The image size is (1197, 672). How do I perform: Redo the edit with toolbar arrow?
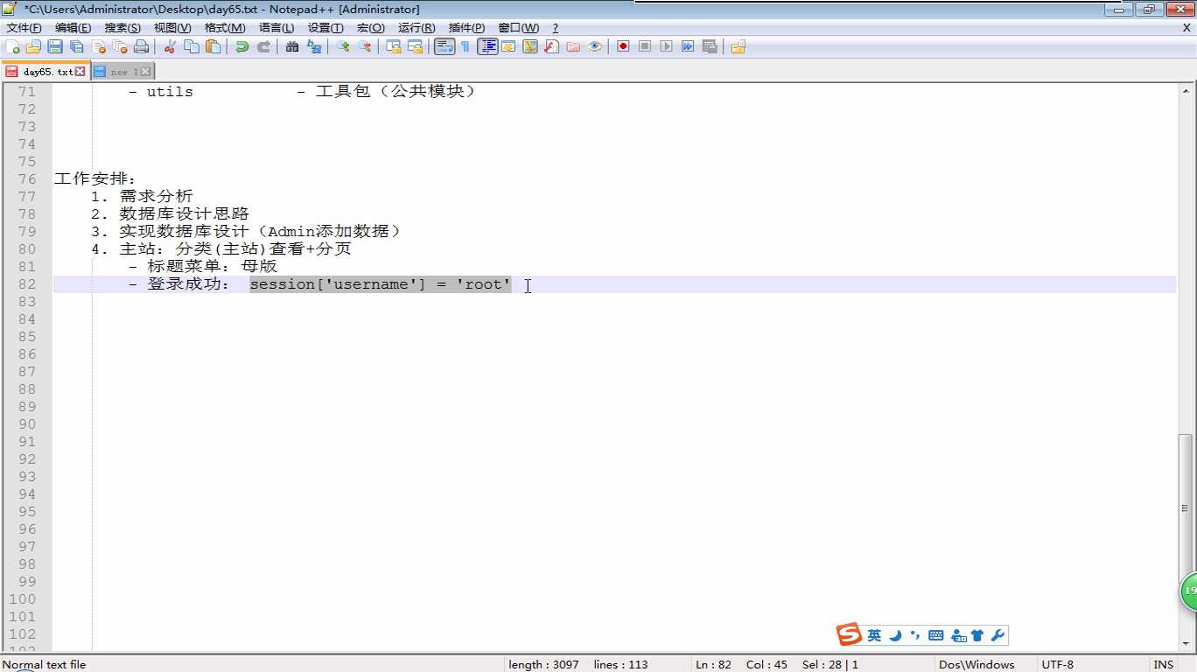(263, 46)
